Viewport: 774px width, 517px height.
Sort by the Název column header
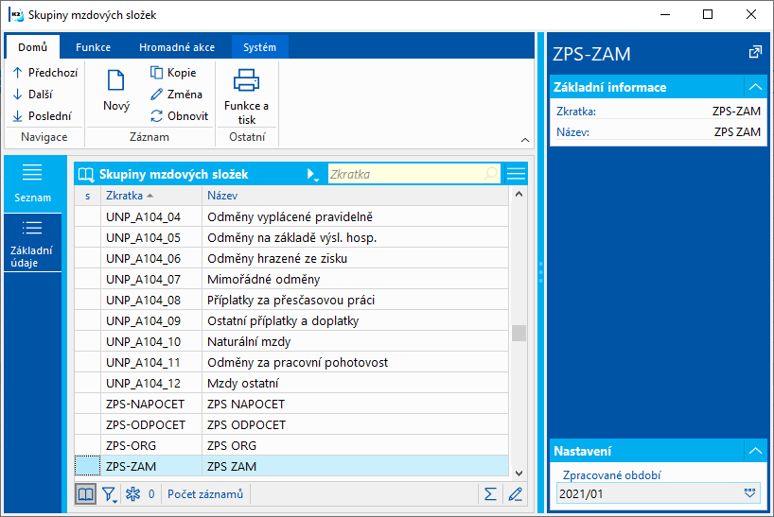pos(355,196)
